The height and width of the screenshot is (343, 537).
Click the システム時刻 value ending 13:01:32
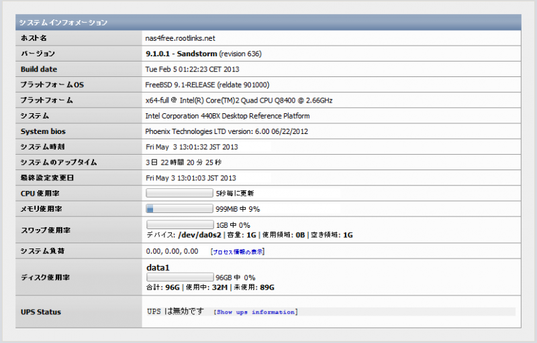[x=191, y=147]
